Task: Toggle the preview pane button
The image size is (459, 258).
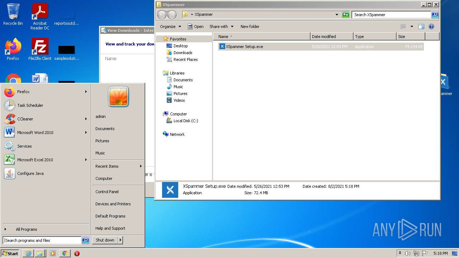Action: [x=421, y=27]
